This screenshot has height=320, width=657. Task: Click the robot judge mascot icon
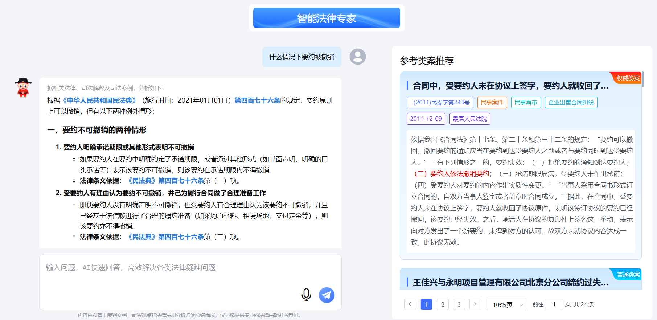[23, 87]
